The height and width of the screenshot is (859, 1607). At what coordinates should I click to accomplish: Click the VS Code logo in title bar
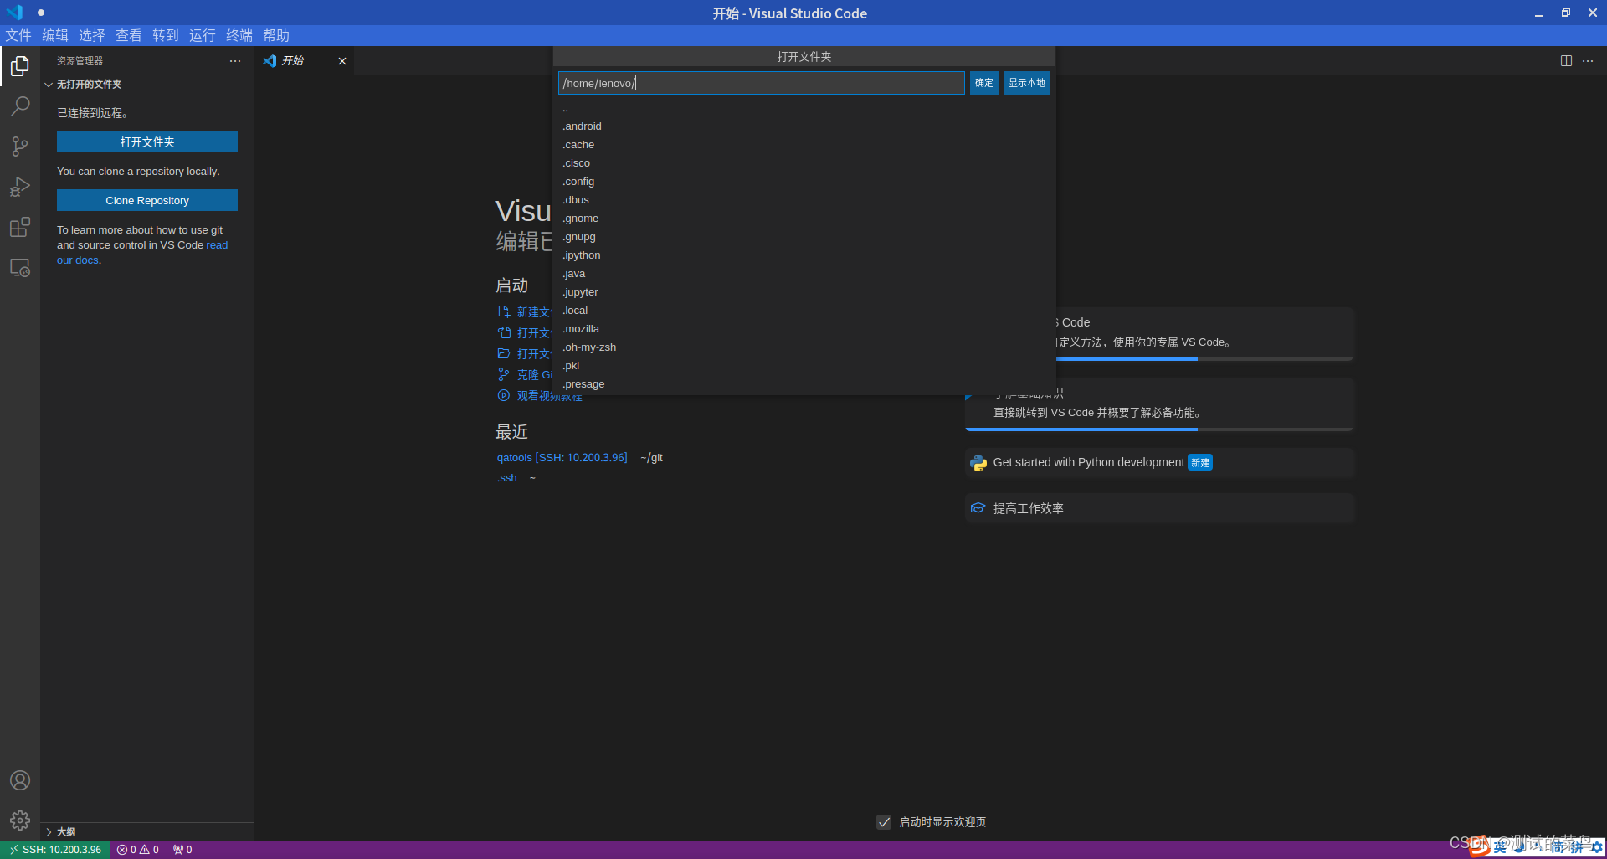pos(14,13)
